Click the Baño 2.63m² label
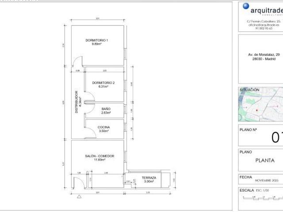283x212 pixels. click(x=106, y=110)
